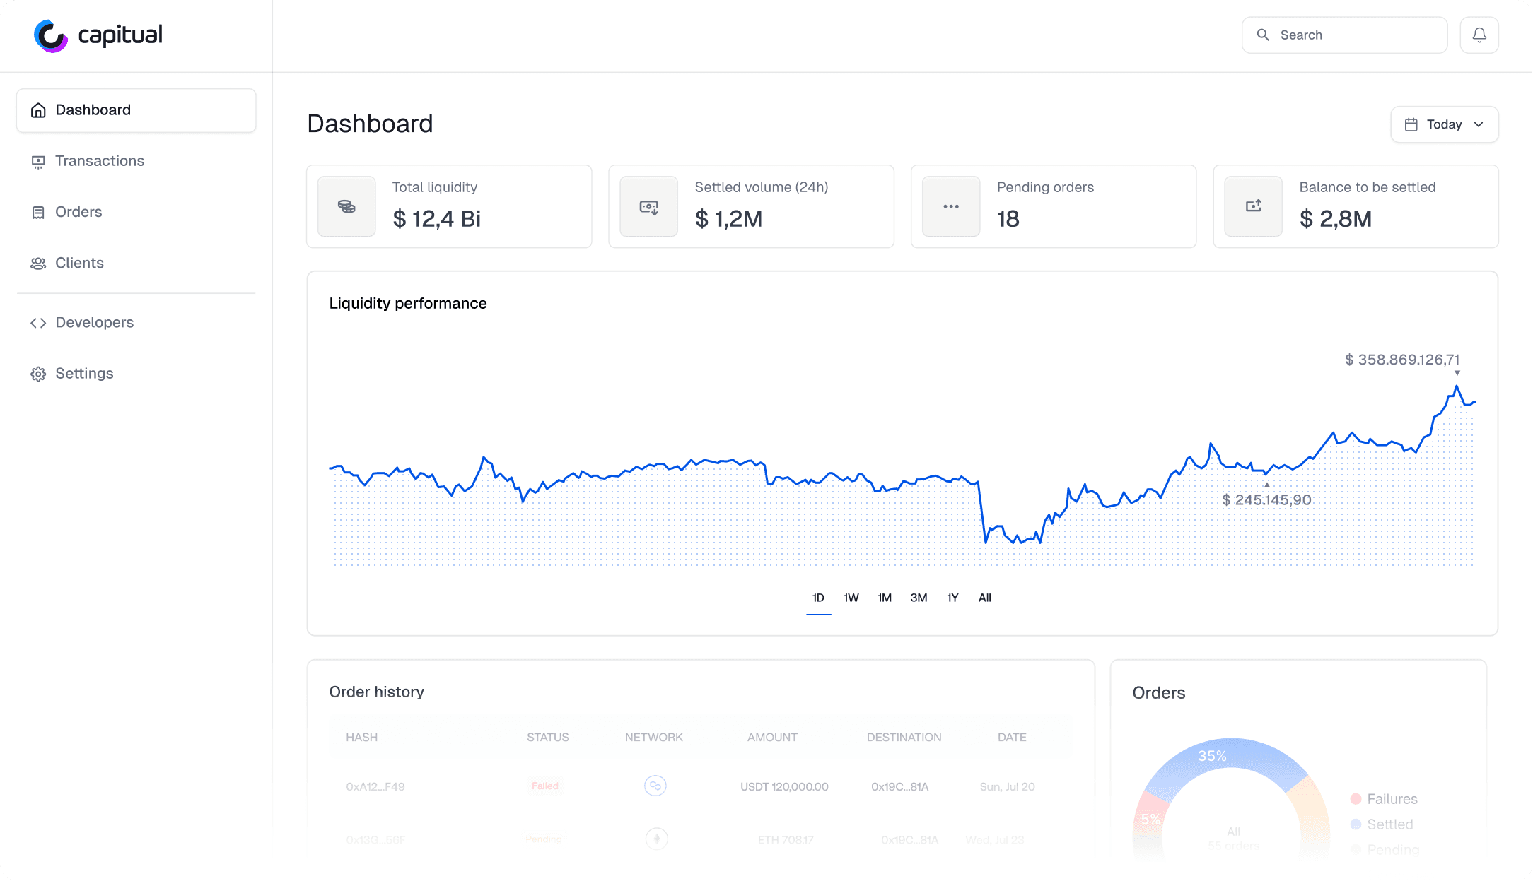Focus the Search input field

point(1358,35)
